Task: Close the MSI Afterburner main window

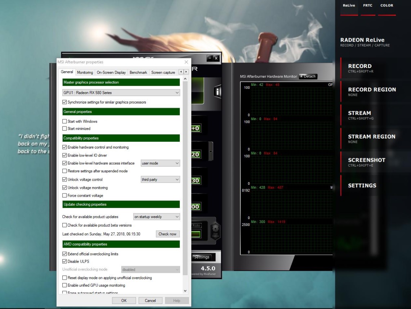Action: click(216, 58)
